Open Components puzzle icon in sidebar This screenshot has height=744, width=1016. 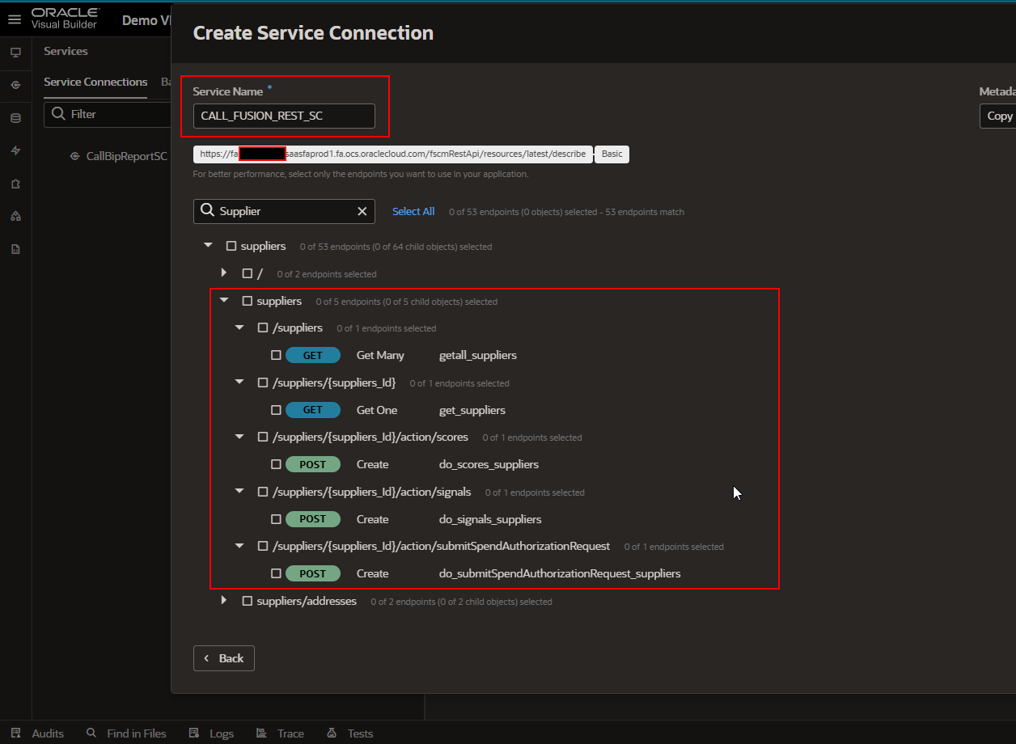point(15,184)
